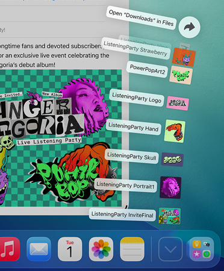Click the curved arrow share button
Viewport: 224px width, 271px height.
tap(189, 27)
